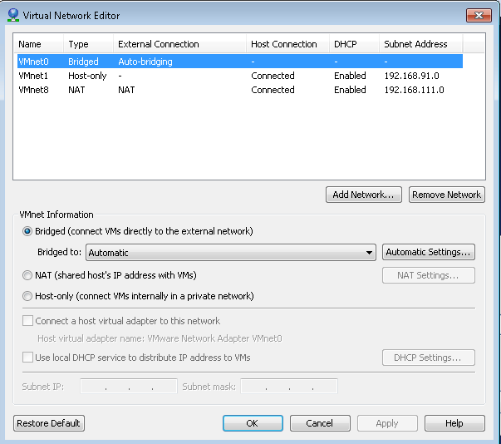Screen dimensions: 501x444
Task: Select the Host-only radio option
Action: 28,296
